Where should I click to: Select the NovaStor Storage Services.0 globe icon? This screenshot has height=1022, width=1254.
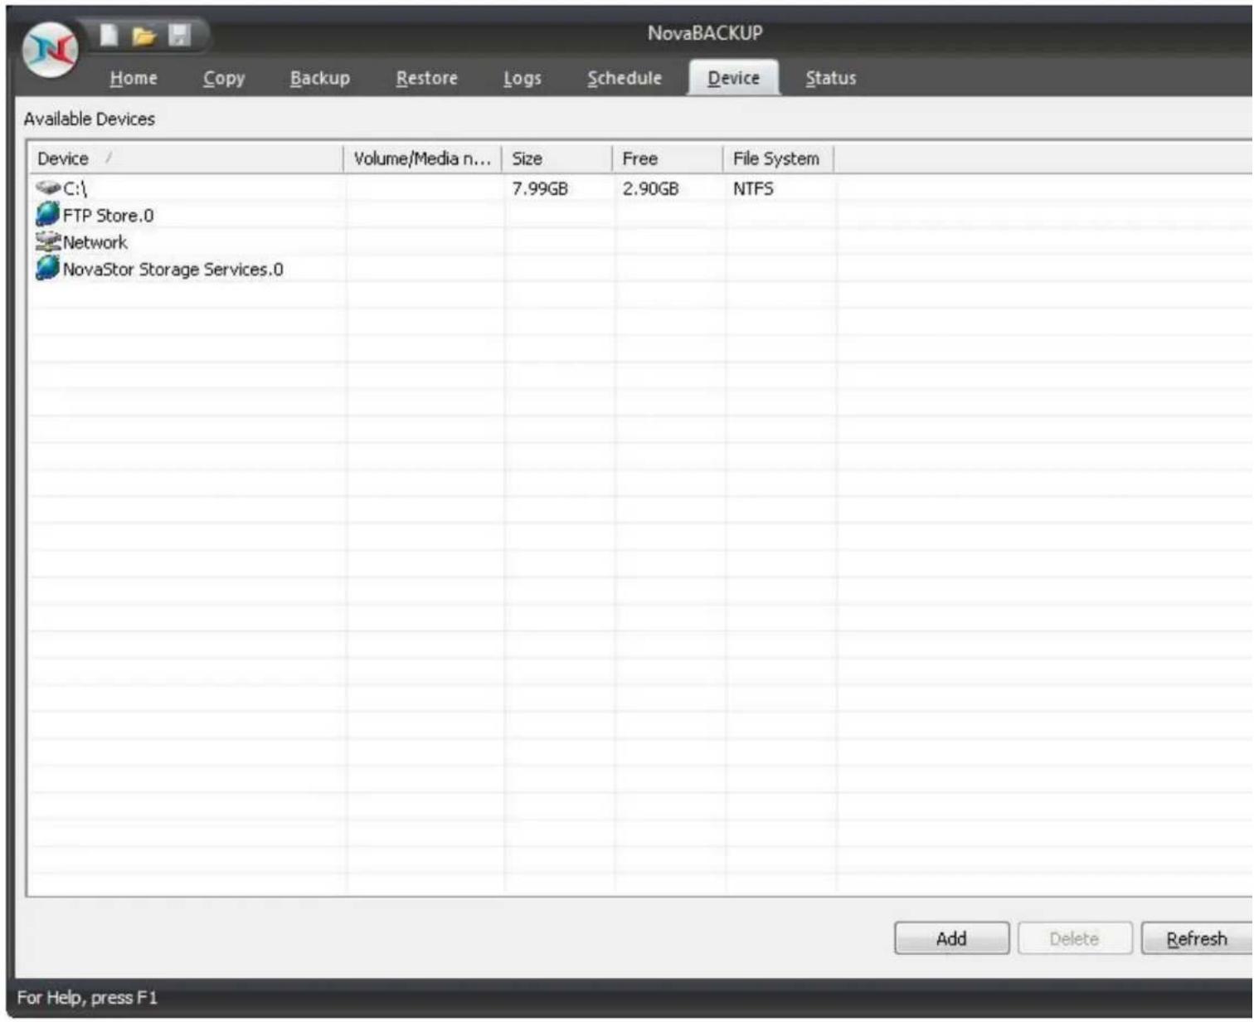48,268
